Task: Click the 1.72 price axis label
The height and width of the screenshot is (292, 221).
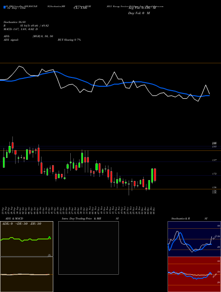Action: click(214, 174)
